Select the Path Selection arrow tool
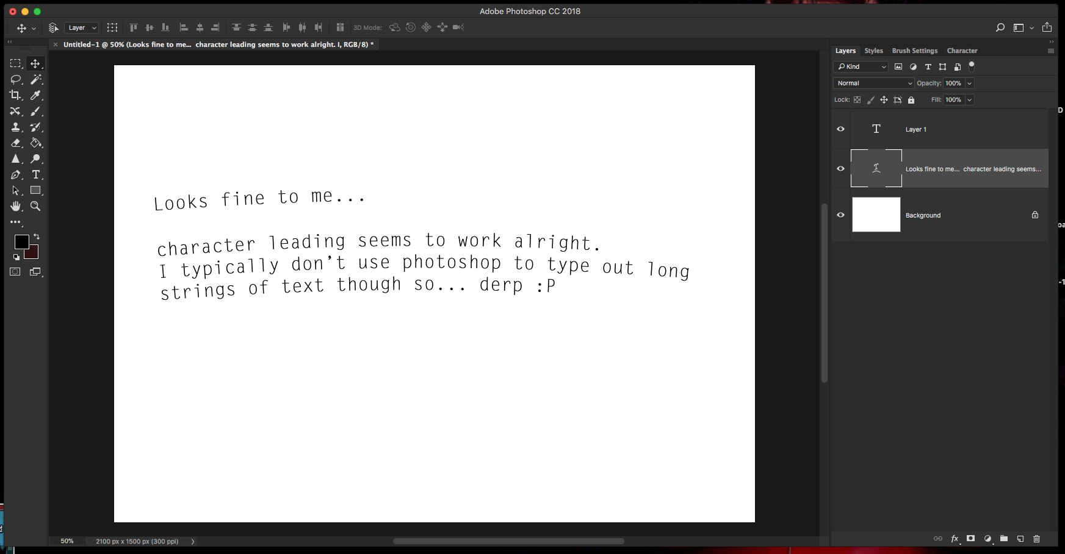This screenshot has height=554, width=1065. (x=15, y=191)
